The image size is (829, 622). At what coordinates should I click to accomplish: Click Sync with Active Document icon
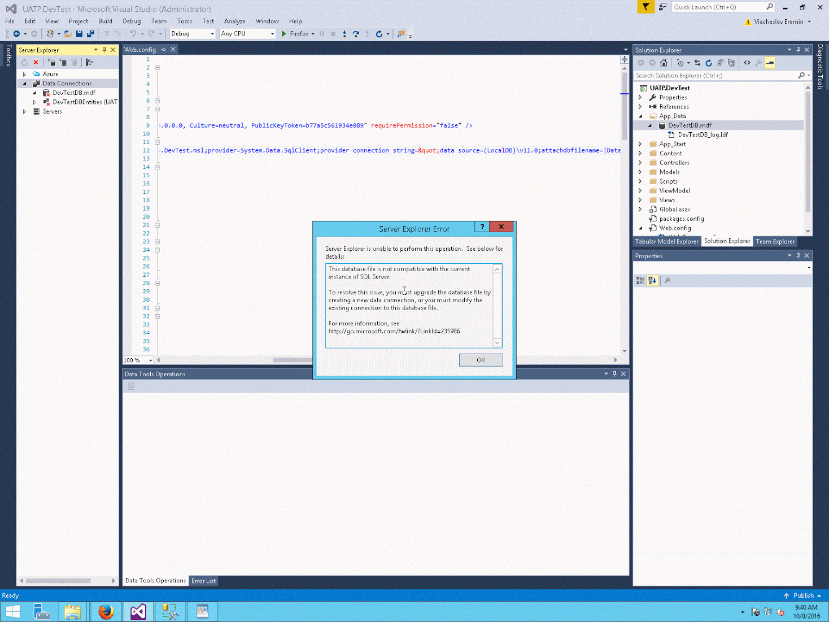[x=697, y=63]
